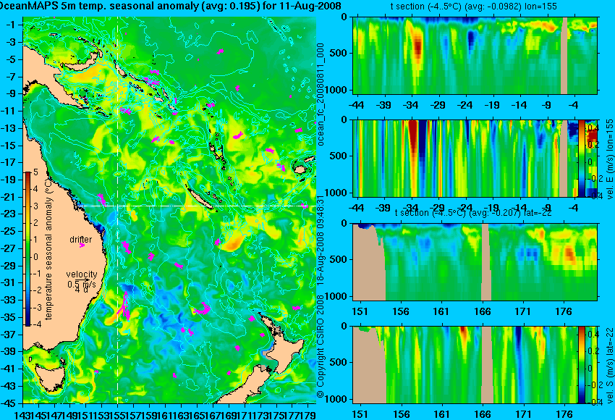Image resolution: width=615 pixels, height=420 pixels.
Task: Click the '-23' latitude tick on the map axis
Action: coord(9,214)
